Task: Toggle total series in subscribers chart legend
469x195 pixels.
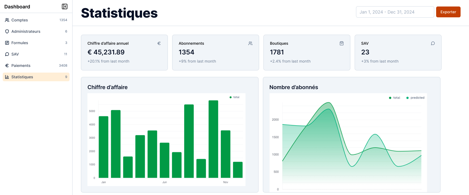Action: tap(395, 98)
